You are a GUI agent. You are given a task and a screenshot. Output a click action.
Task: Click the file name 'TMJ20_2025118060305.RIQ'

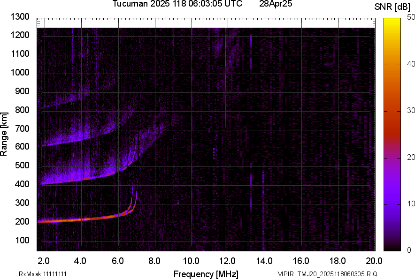(x=337, y=274)
